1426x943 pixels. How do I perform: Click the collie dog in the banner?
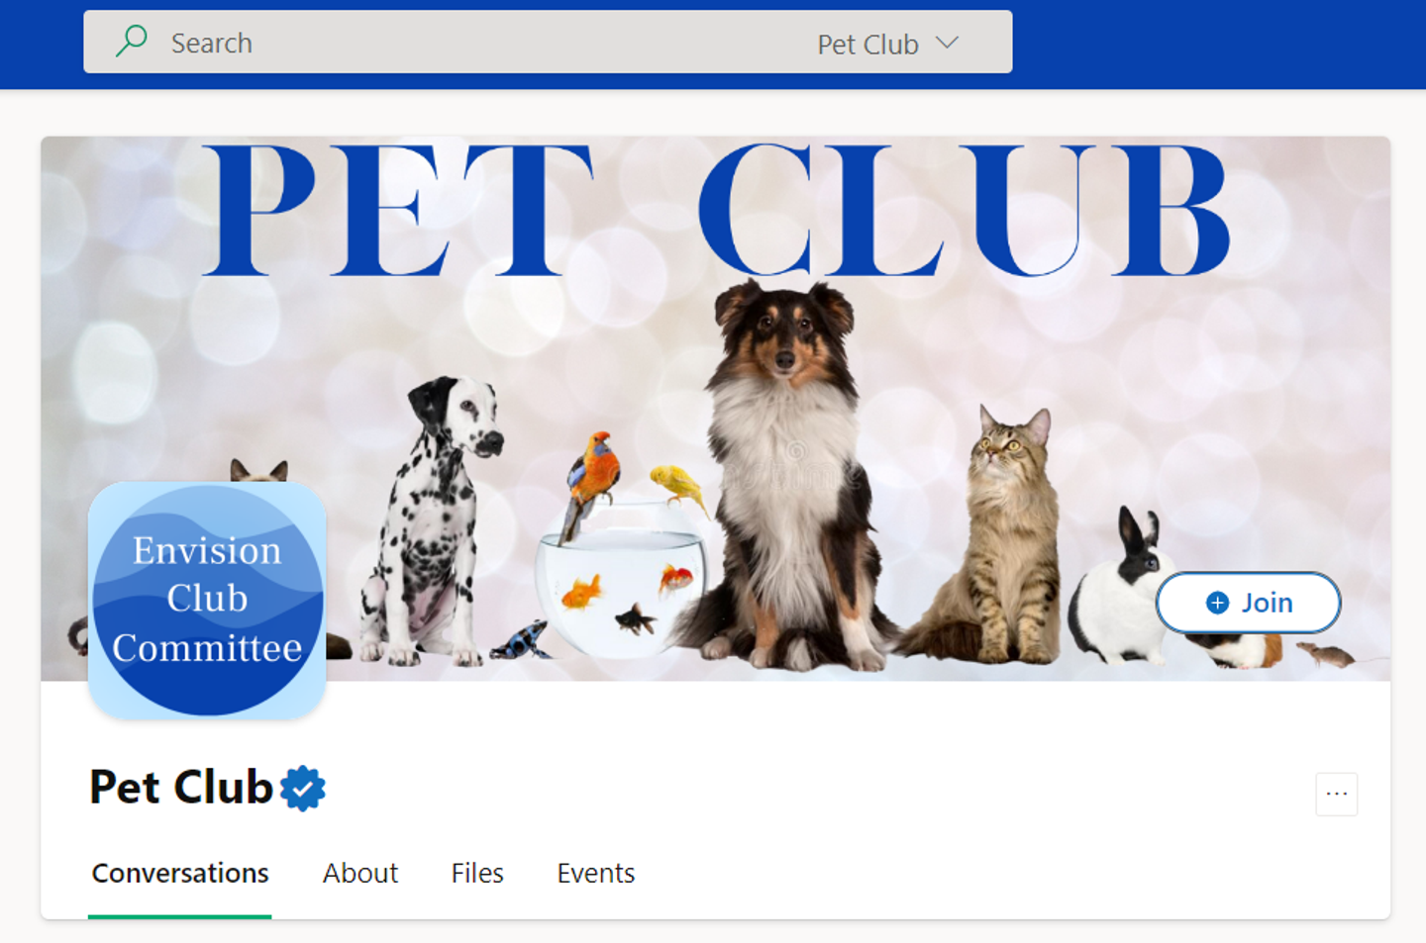coord(784,475)
